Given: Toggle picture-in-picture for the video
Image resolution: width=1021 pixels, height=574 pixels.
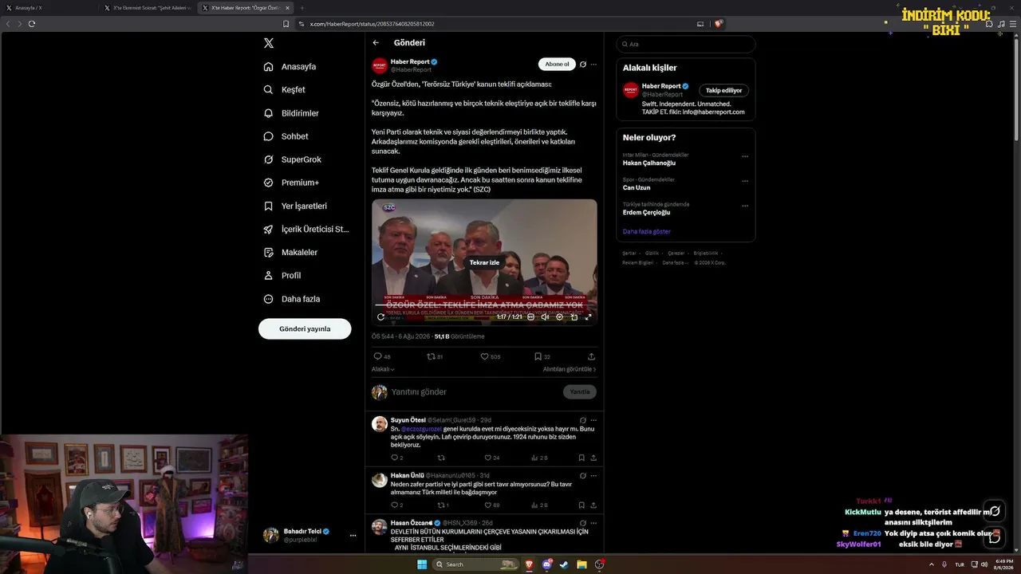Looking at the screenshot, I should [574, 317].
